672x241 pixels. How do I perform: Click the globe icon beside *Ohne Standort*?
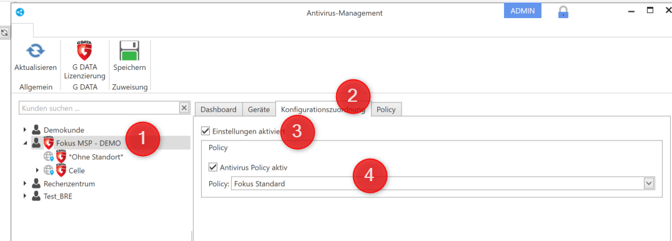pos(49,157)
